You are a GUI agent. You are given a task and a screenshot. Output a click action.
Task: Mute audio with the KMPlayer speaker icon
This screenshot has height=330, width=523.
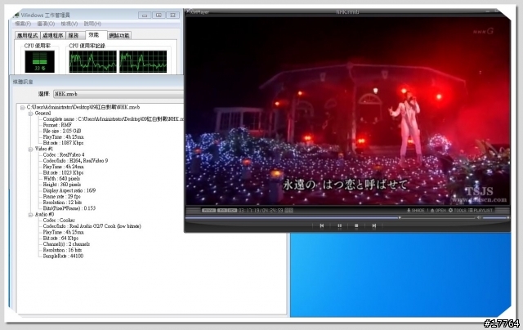[x=479, y=217]
